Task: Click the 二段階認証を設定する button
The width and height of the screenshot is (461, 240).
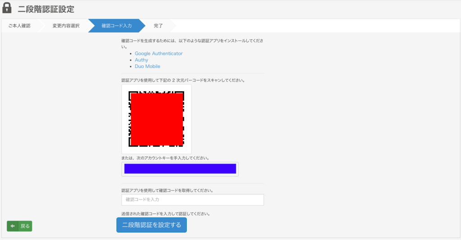Action: (151, 225)
